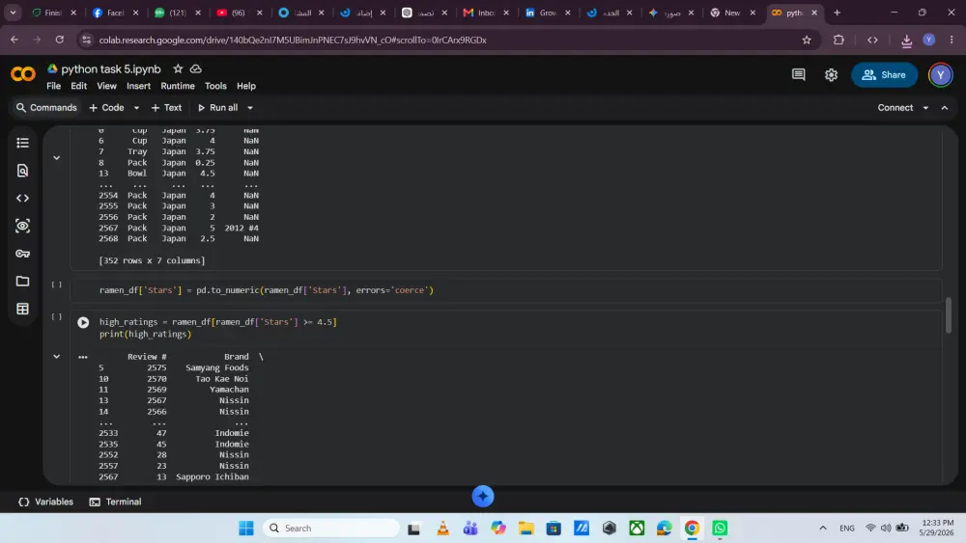Click the browser address bar URL

click(x=293, y=40)
